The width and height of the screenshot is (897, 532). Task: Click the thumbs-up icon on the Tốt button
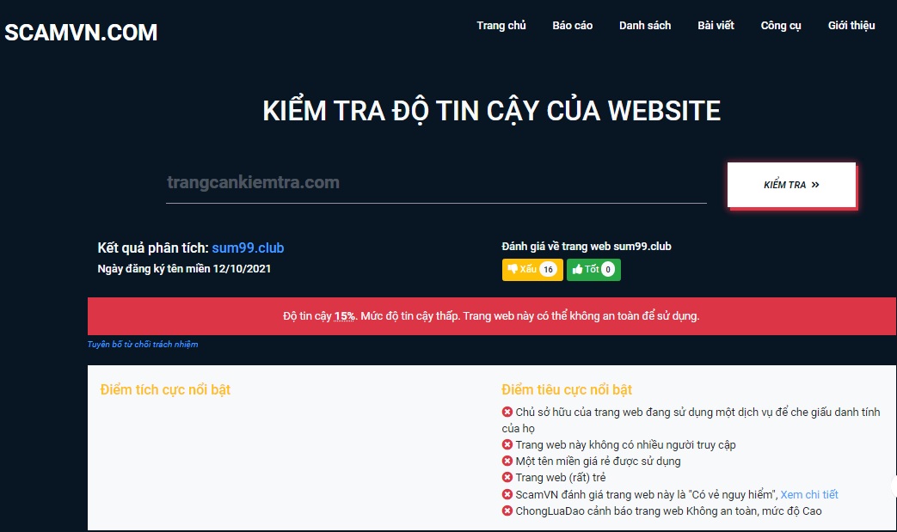point(578,268)
